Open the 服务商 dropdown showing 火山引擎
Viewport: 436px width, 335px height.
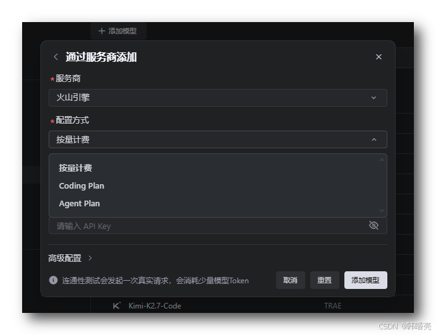218,98
